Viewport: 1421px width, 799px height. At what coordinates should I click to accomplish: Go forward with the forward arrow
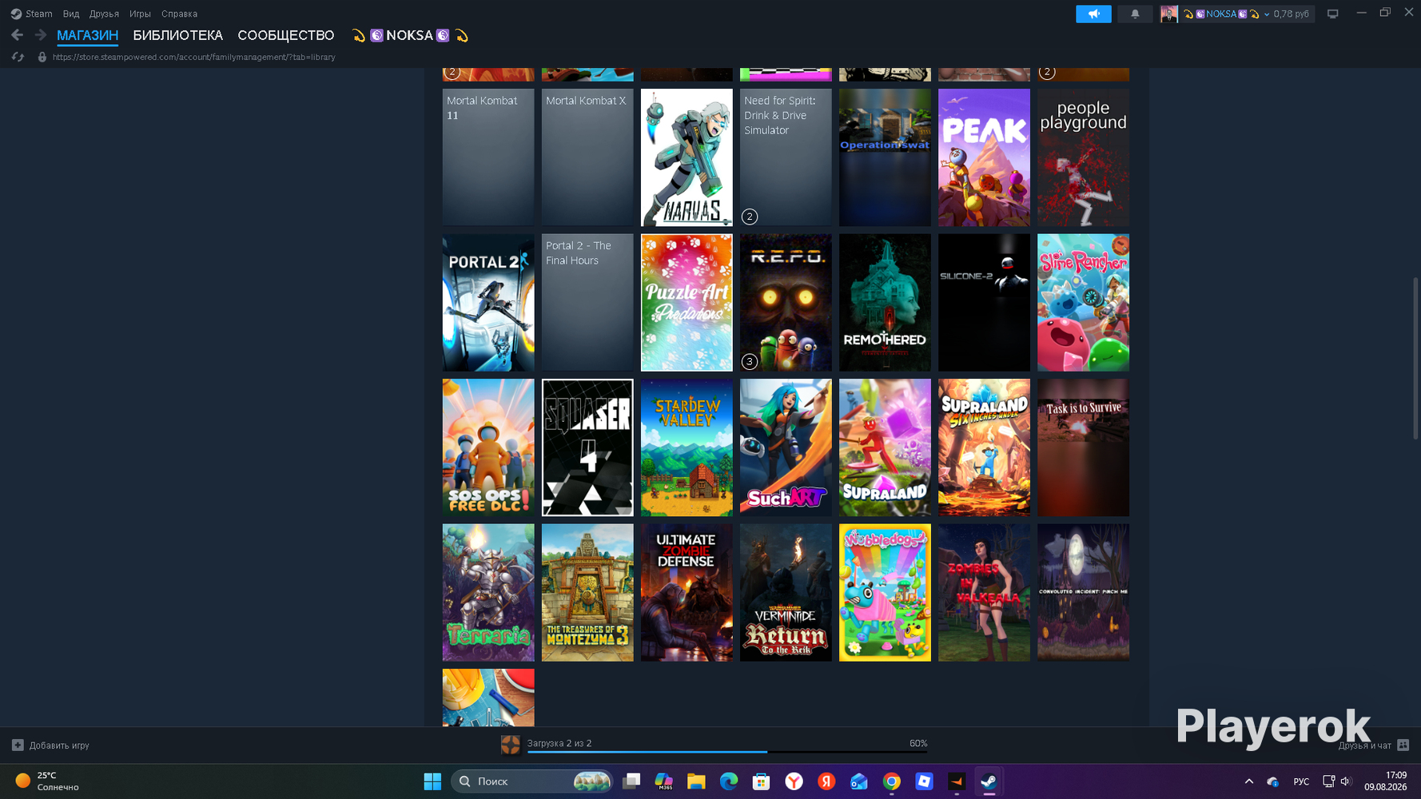(x=41, y=35)
